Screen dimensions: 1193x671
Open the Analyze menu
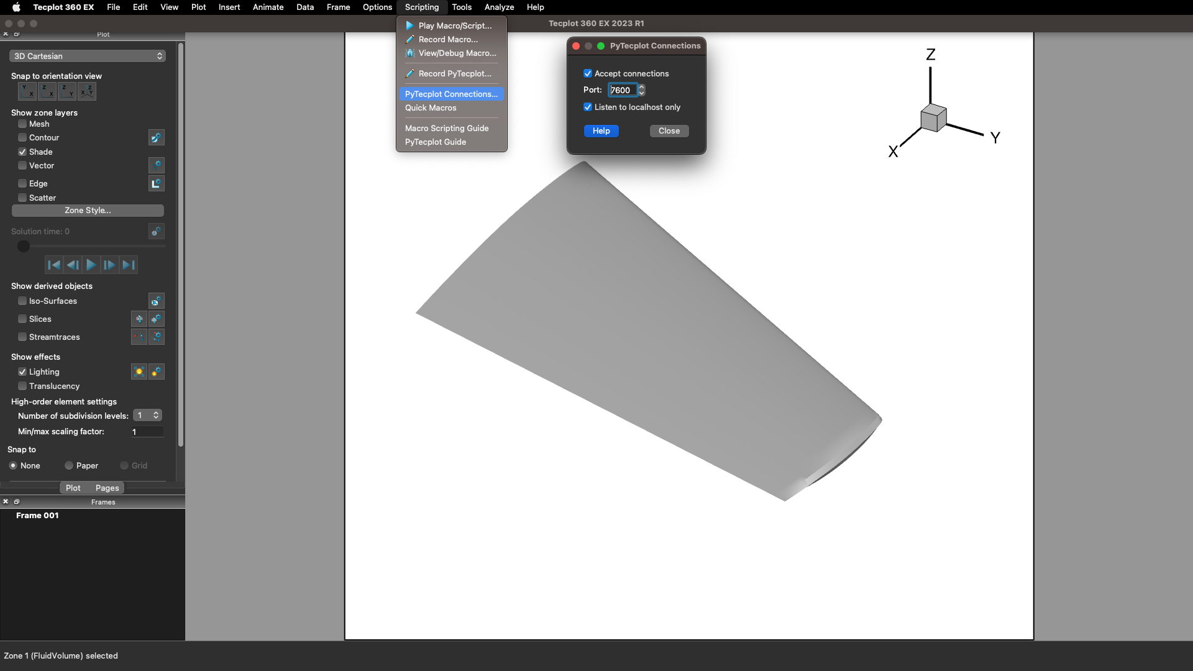click(499, 7)
